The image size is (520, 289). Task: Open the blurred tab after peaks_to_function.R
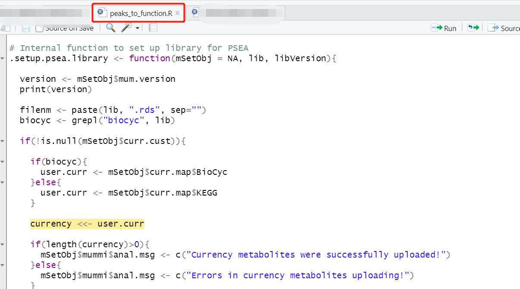[236, 13]
